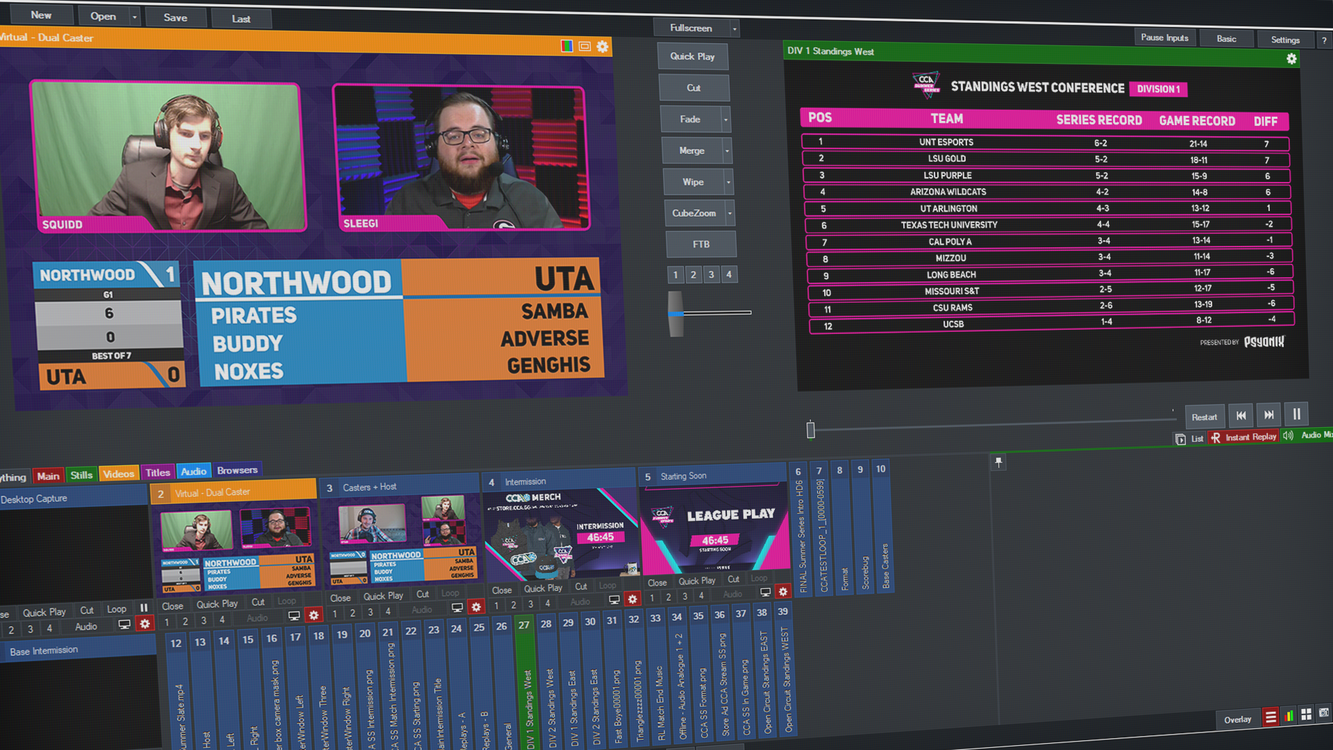Open the settings gear for input 3 Casters + Host

click(476, 606)
